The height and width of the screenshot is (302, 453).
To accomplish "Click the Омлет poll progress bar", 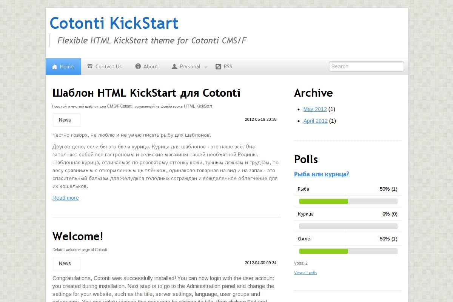I will [x=348, y=251].
